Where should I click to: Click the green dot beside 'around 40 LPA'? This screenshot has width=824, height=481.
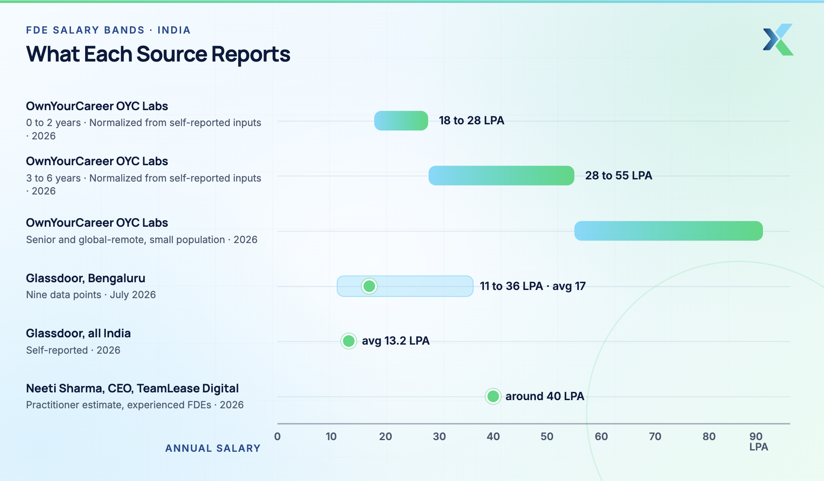(493, 396)
